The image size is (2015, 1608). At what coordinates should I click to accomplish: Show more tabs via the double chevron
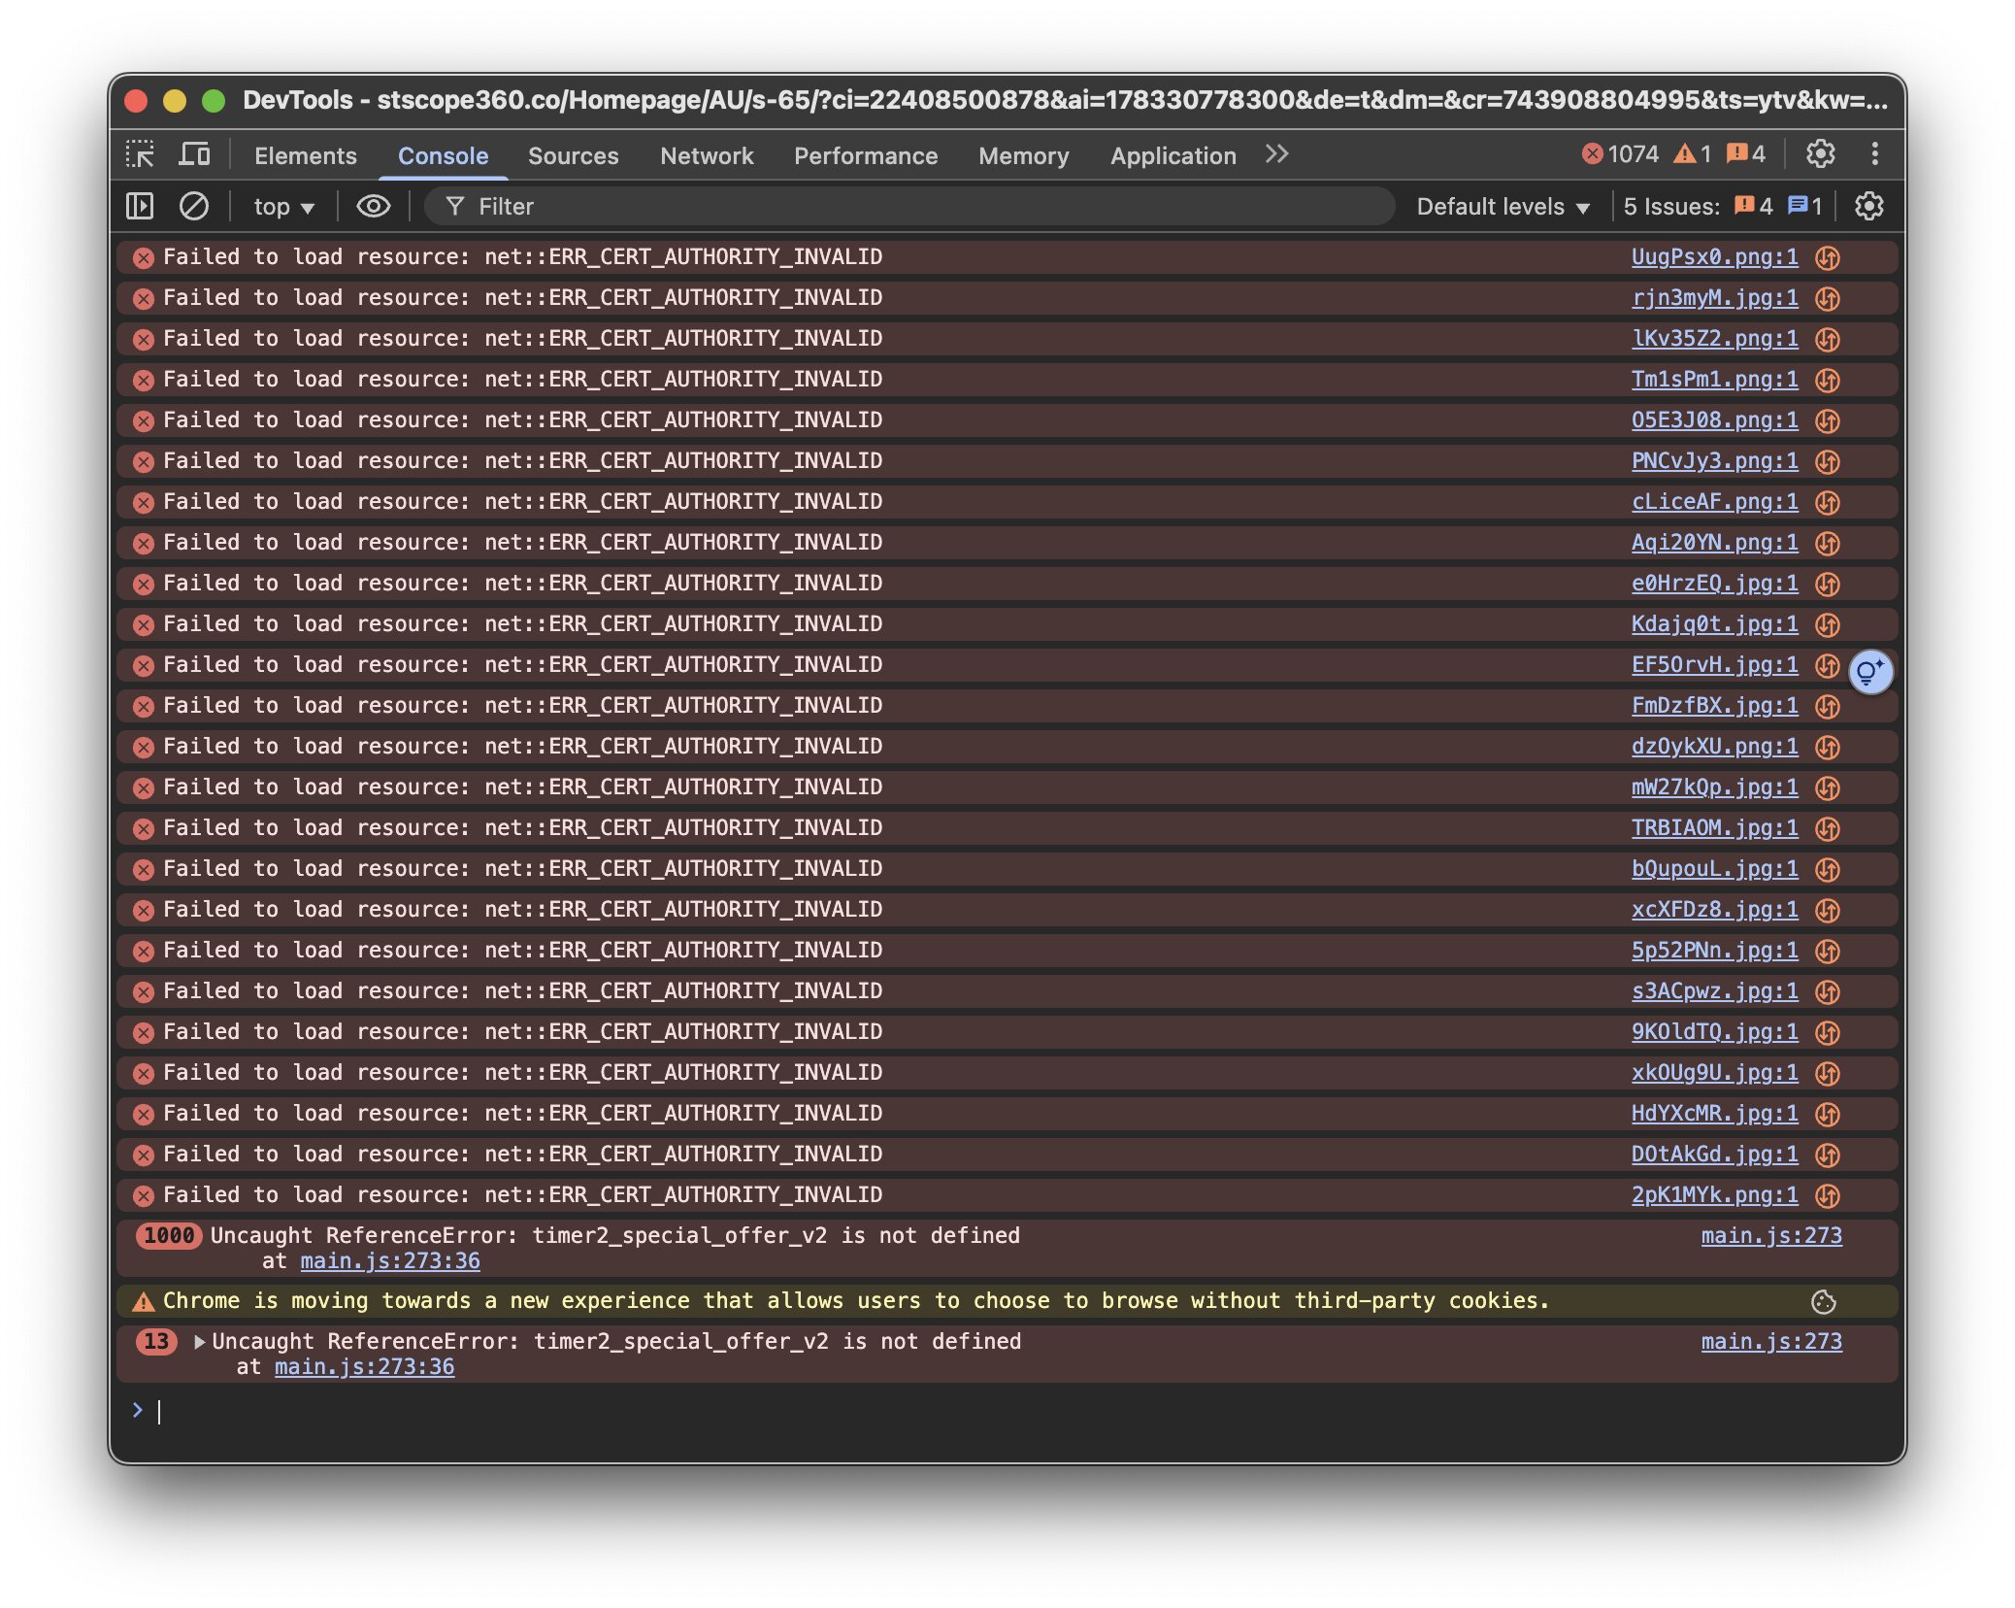click(x=1276, y=154)
